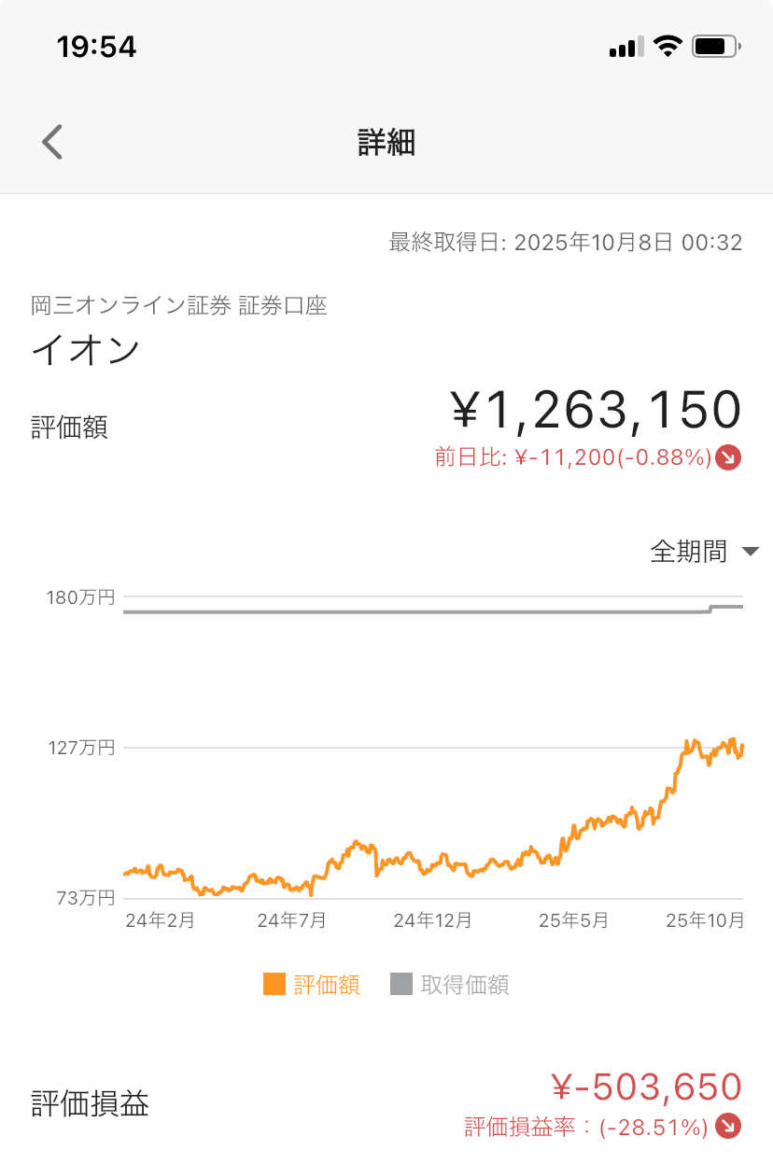Tap the dropdown triangle next to 全期間
773x1164 pixels.
pyautogui.click(x=751, y=552)
